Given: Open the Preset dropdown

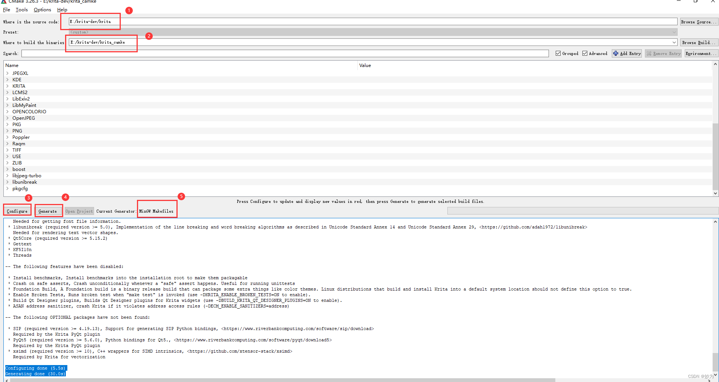Looking at the screenshot, I should [674, 32].
